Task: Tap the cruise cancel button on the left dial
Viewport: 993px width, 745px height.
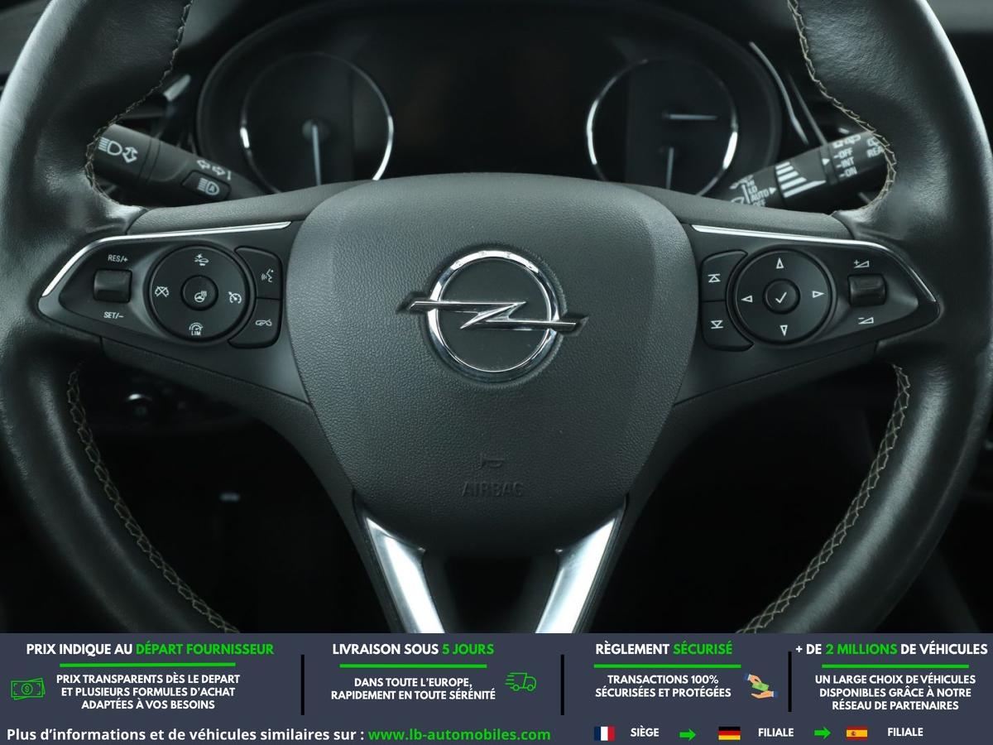Action: point(161,291)
